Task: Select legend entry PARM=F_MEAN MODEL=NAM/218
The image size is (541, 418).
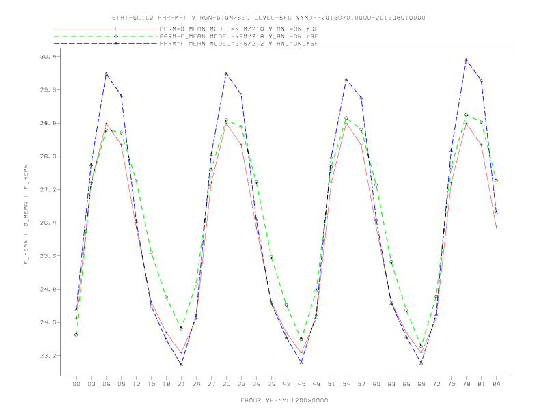Action: (x=238, y=36)
